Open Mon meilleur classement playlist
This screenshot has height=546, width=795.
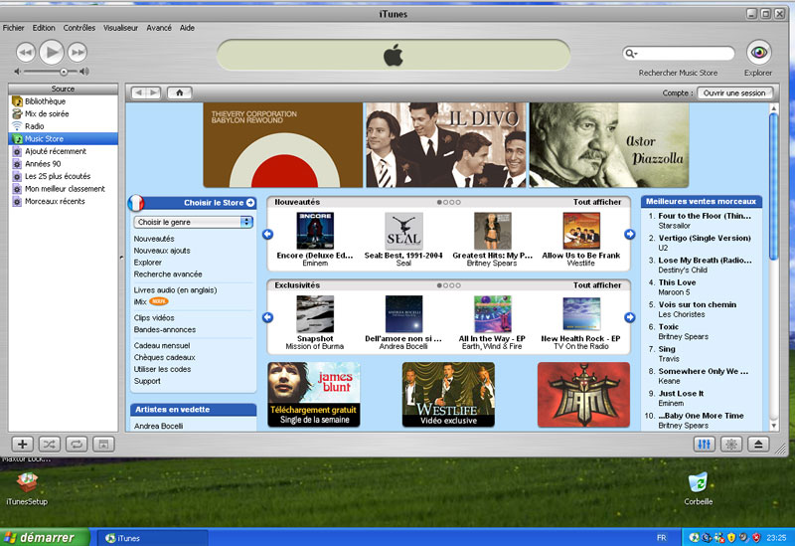point(64,188)
